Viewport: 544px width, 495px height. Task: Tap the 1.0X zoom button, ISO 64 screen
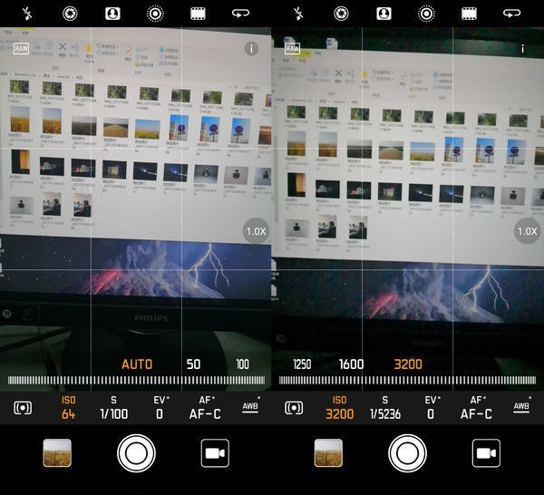[256, 231]
